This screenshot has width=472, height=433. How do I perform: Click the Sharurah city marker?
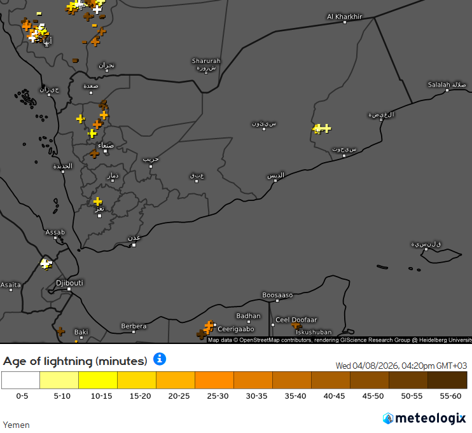click(206, 73)
